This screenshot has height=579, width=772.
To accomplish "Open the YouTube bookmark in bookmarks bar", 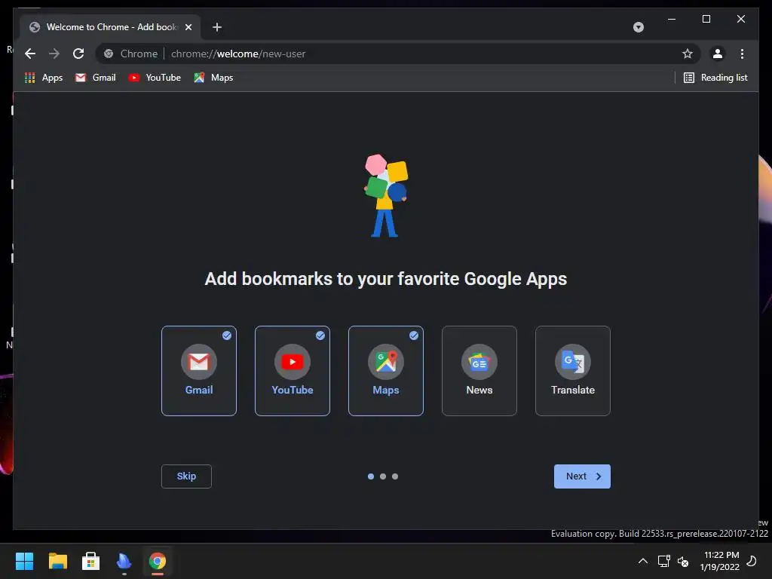I will click(155, 78).
